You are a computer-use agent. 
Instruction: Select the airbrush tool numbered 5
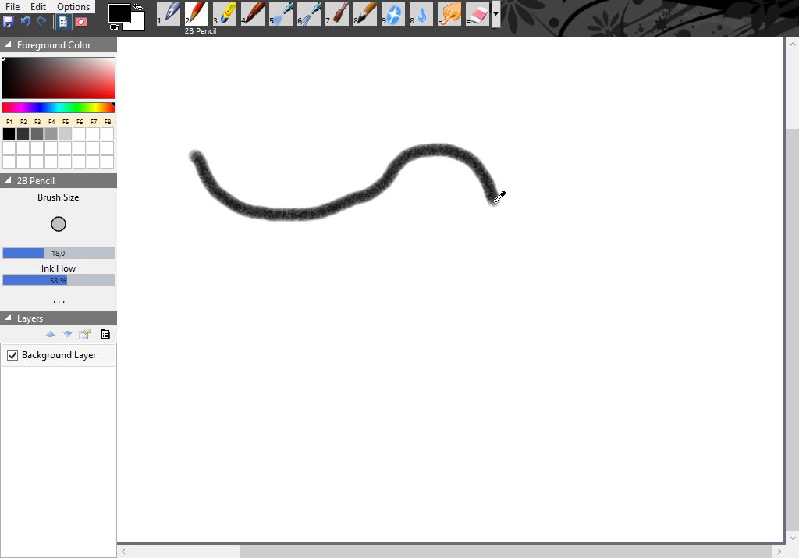(x=282, y=13)
